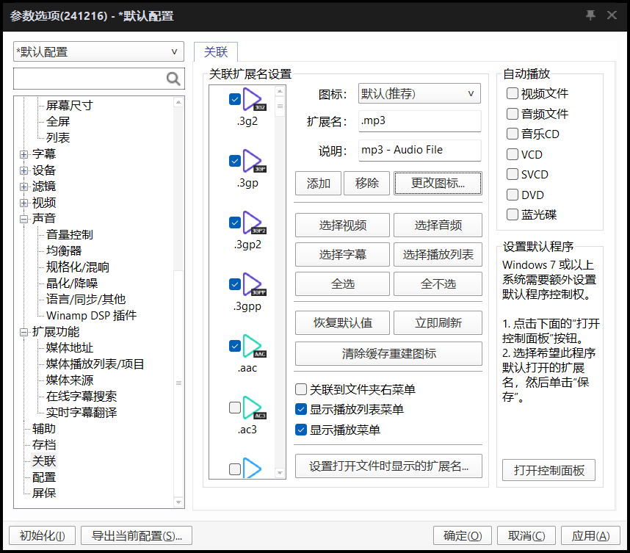Tick the 蓝光碟 autoplay checkbox

(x=513, y=214)
